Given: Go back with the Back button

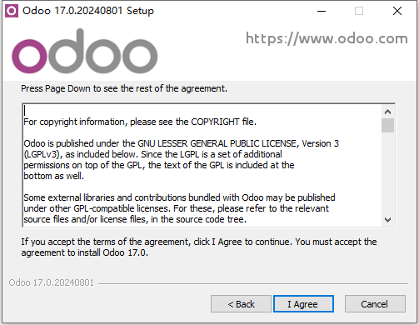Looking at the screenshot, I should coord(241,304).
